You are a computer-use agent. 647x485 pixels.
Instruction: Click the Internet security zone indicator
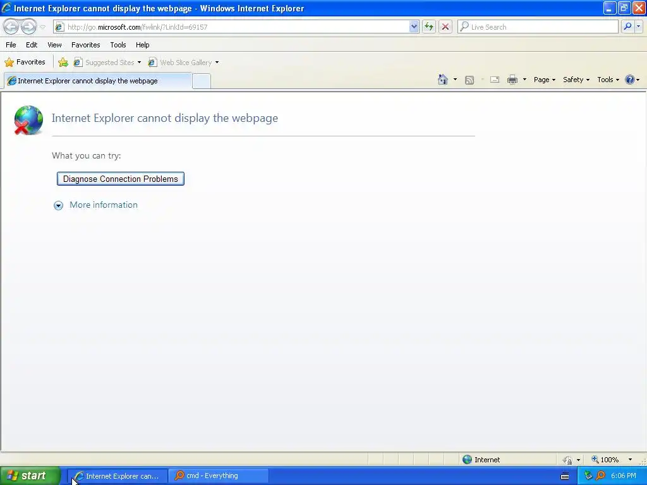click(481, 460)
